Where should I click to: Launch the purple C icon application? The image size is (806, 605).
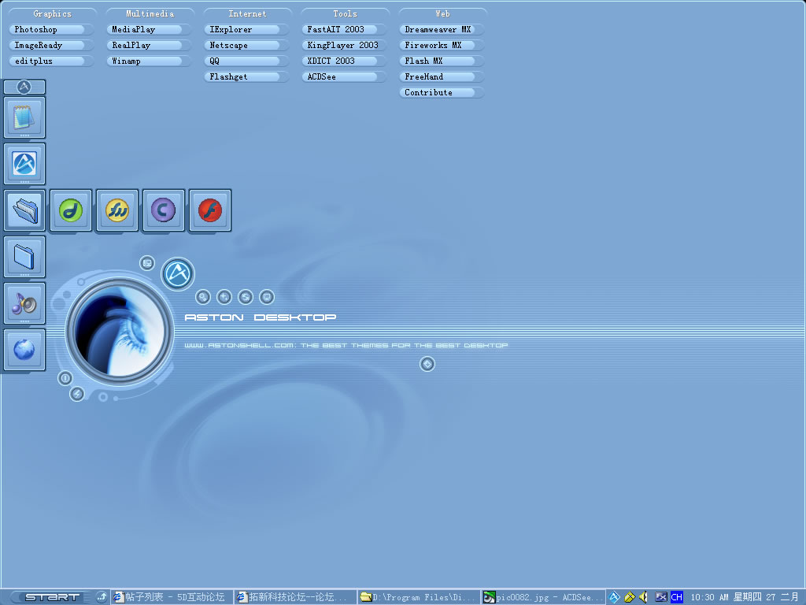click(164, 210)
